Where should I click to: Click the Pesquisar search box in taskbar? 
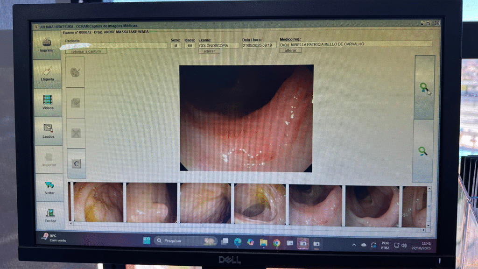pos(182,241)
